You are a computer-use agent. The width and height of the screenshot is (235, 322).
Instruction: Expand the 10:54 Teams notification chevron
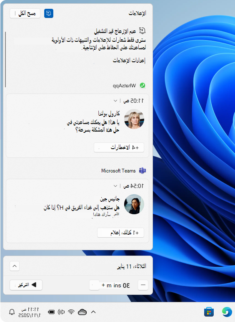tap(115, 186)
